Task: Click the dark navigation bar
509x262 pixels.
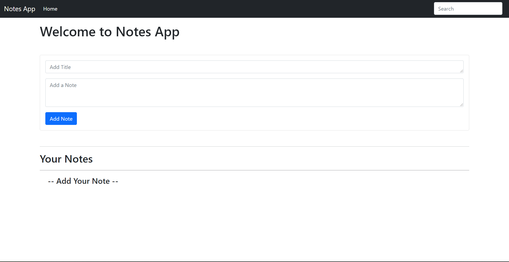Action: [x=239, y=8]
